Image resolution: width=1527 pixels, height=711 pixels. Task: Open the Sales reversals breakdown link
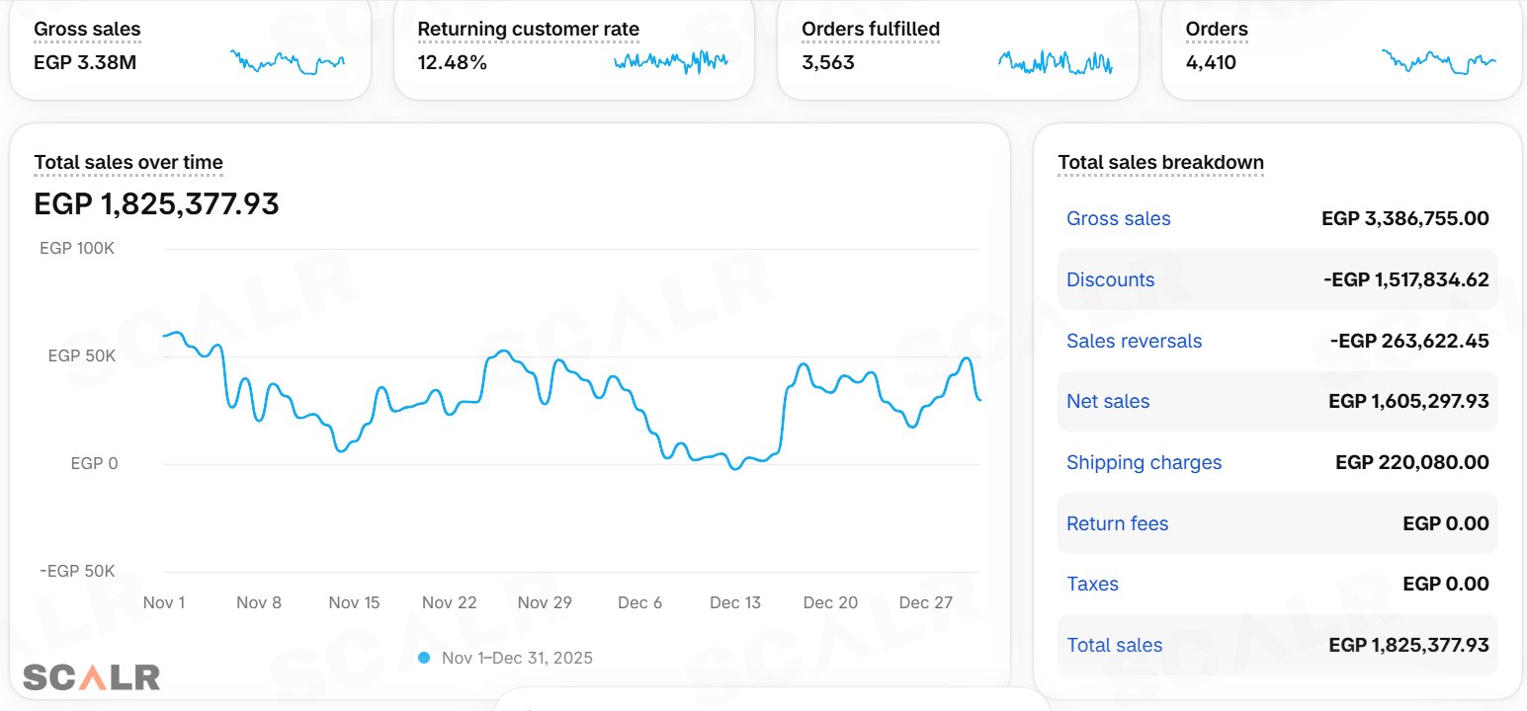(x=1134, y=342)
